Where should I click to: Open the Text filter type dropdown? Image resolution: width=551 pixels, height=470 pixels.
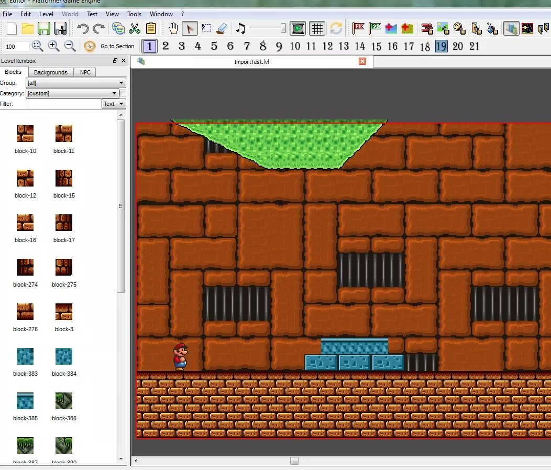point(114,104)
